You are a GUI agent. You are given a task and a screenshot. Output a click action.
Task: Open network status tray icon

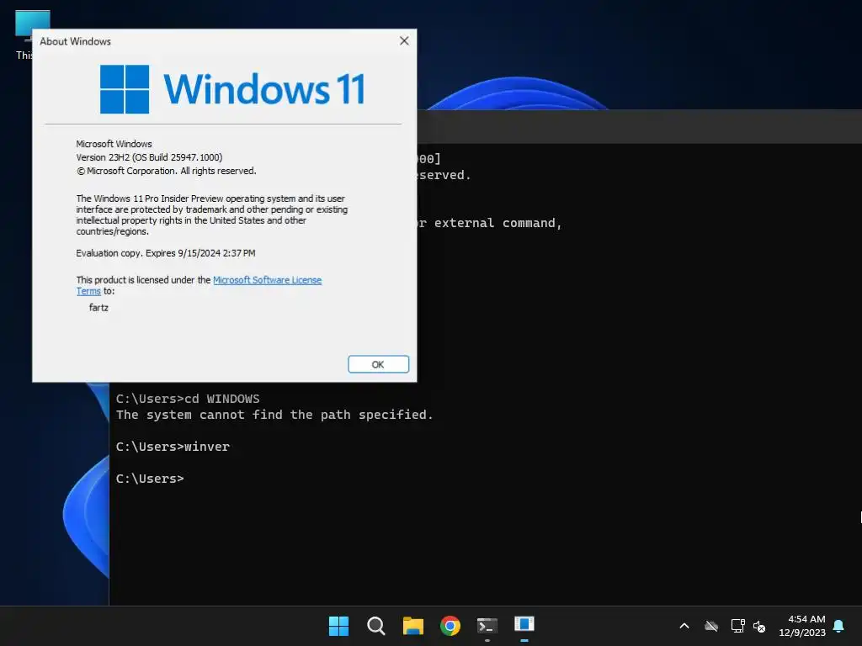tap(737, 626)
